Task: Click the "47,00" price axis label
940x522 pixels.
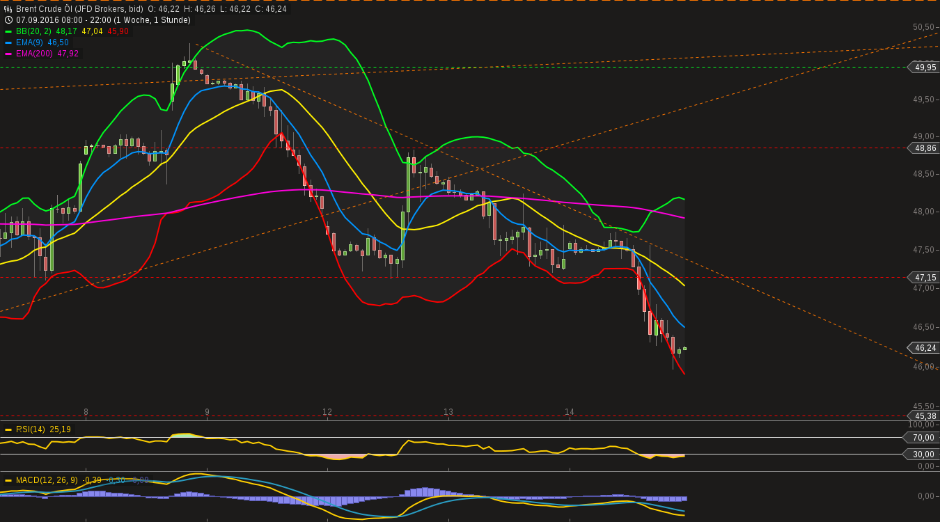Action: click(923, 288)
